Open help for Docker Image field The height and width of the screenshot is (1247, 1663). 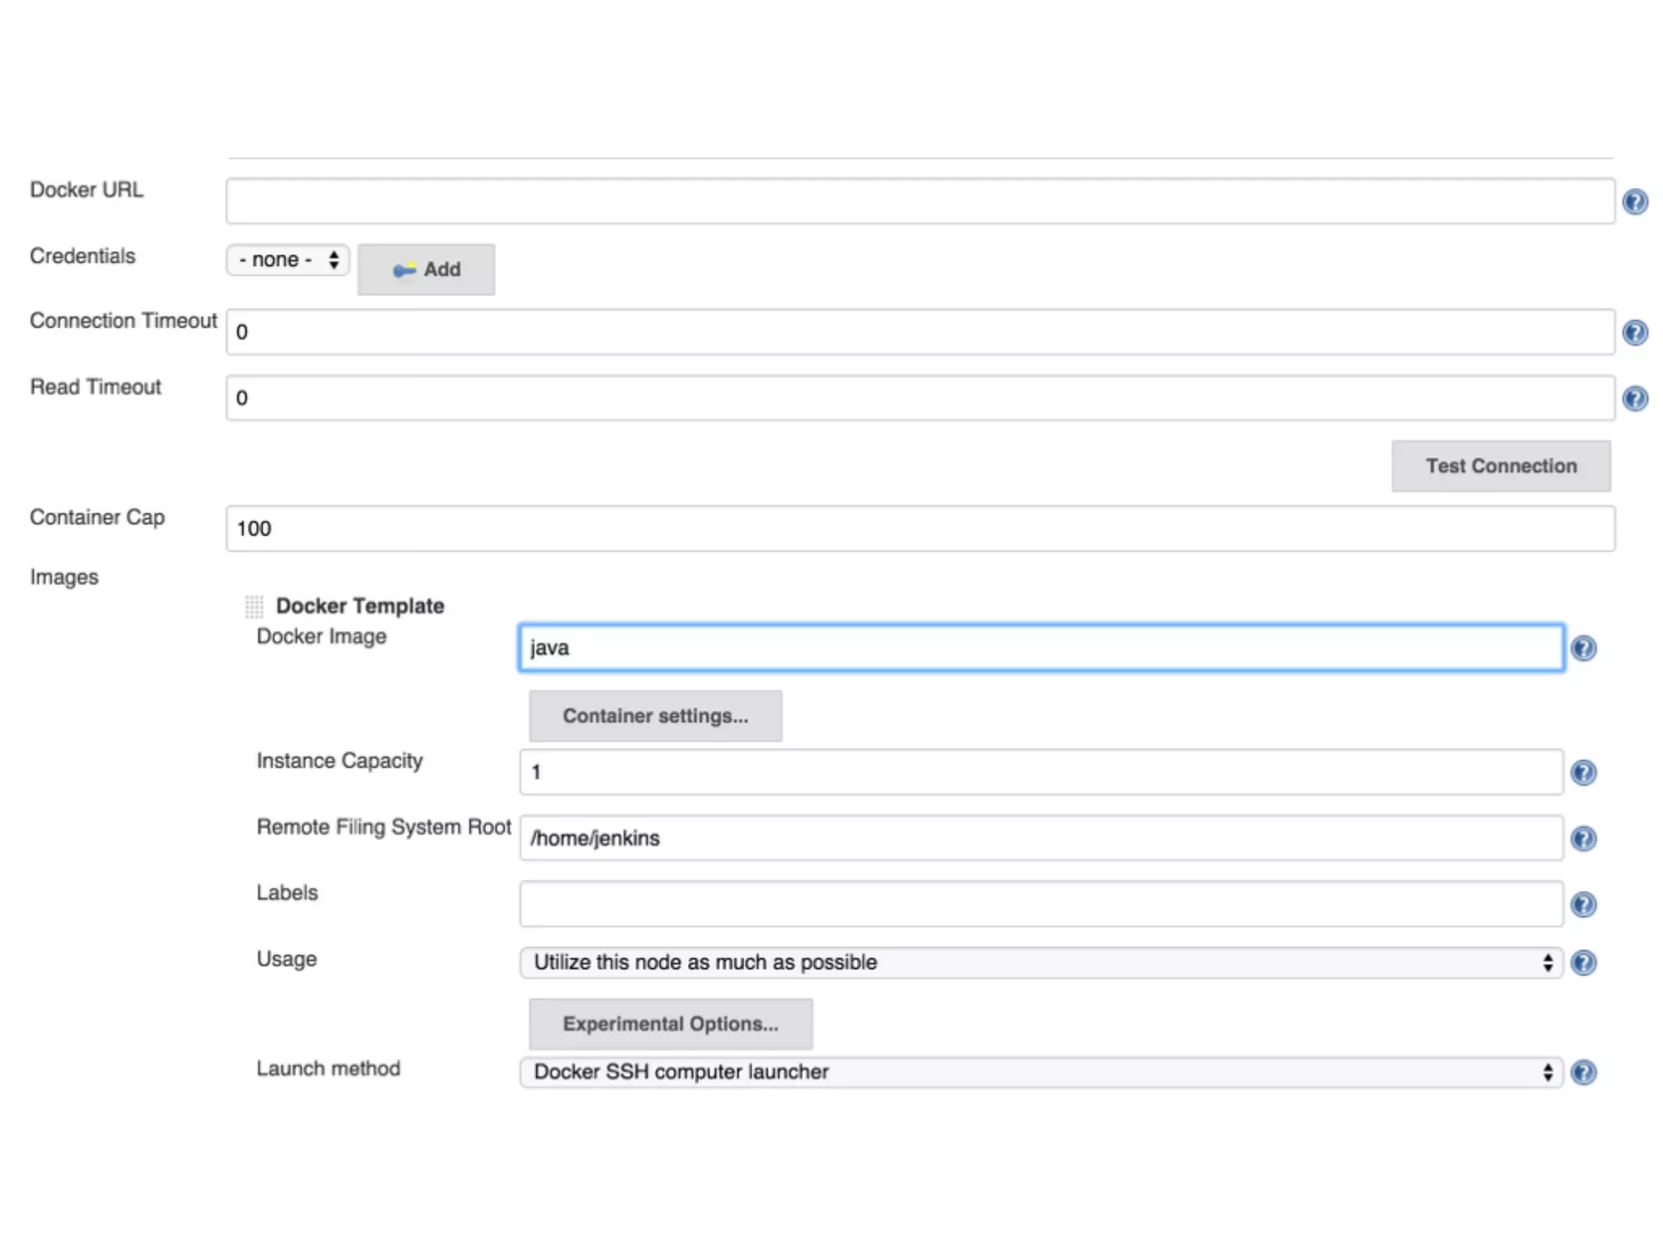tap(1583, 648)
